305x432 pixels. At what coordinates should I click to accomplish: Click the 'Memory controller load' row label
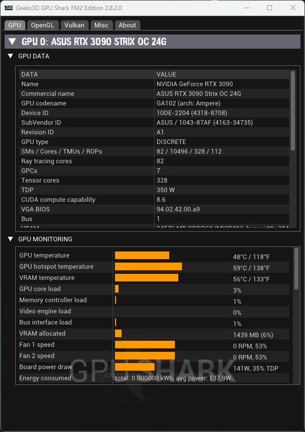[x=53, y=300]
